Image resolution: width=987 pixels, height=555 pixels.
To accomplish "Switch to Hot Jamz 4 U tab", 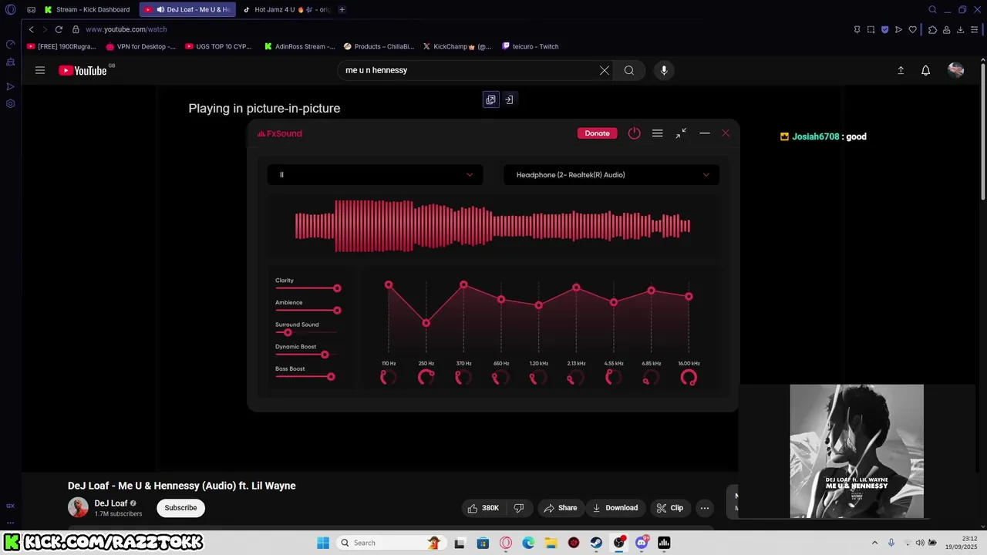I will (x=286, y=10).
